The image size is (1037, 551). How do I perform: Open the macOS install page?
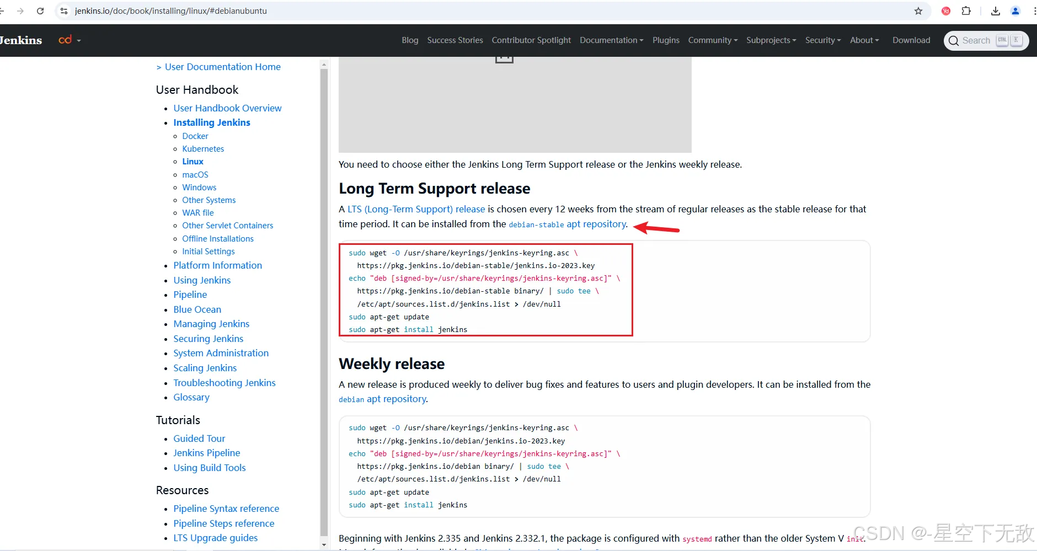(195, 175)
